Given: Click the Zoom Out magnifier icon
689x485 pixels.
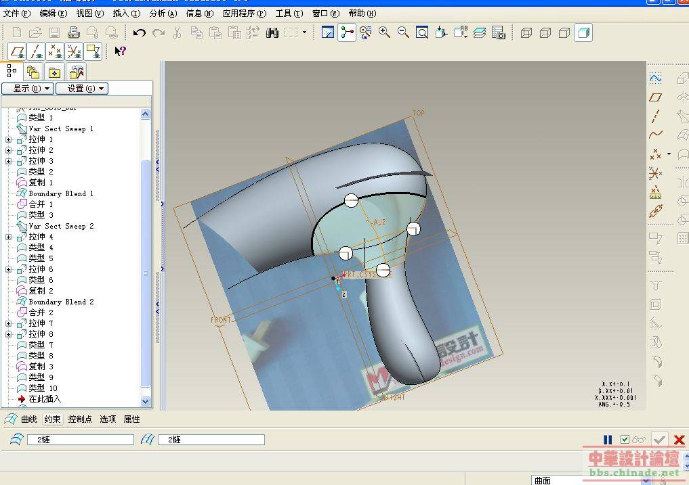Looking at the screenshot, I should [403, 32].
